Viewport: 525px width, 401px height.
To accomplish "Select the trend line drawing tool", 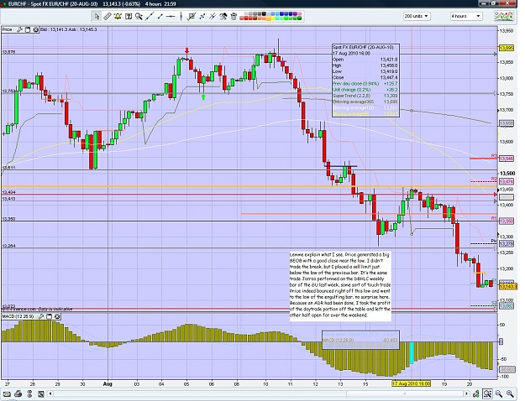I will pos(150,16).
